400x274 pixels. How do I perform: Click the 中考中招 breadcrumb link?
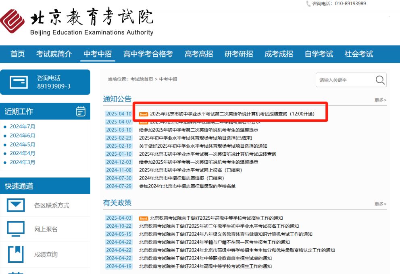[x=168, y=79]
